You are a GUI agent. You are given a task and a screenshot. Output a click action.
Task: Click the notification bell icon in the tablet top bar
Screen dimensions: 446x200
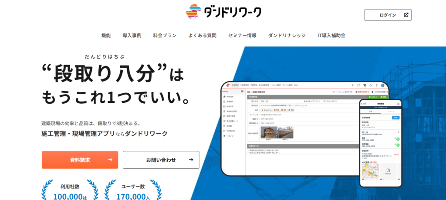pos(371,85)
